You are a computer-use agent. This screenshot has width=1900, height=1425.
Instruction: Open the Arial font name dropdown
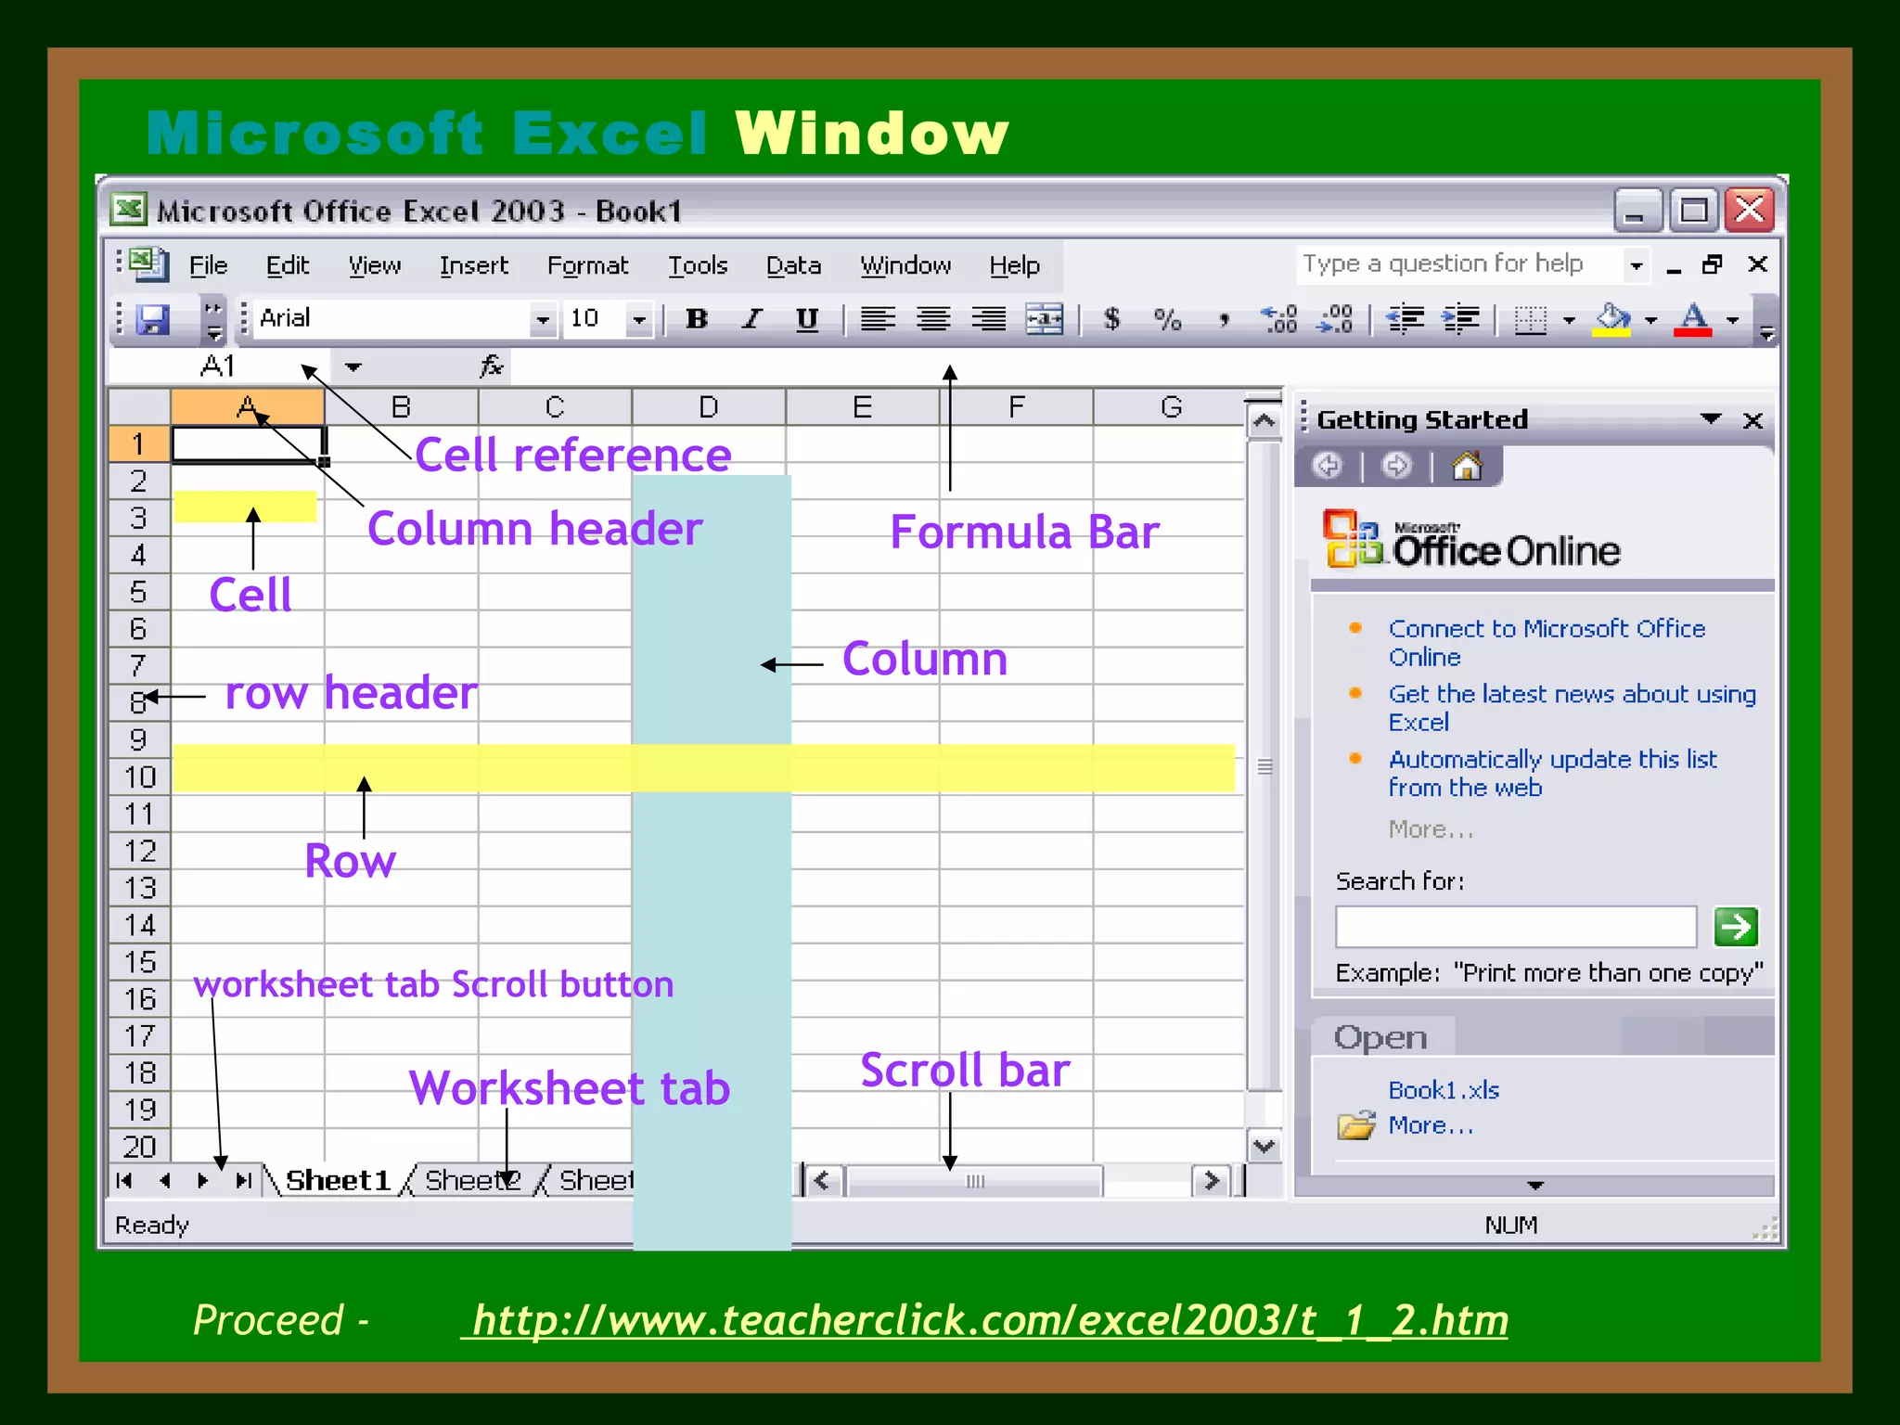[x=543, y=320]
